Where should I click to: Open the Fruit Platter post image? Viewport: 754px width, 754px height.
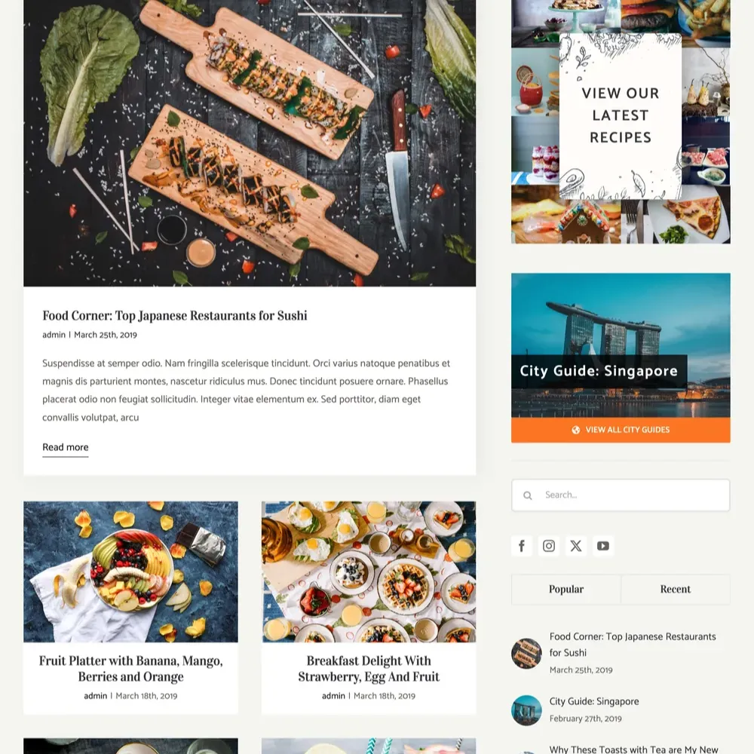tap(130, 572)
